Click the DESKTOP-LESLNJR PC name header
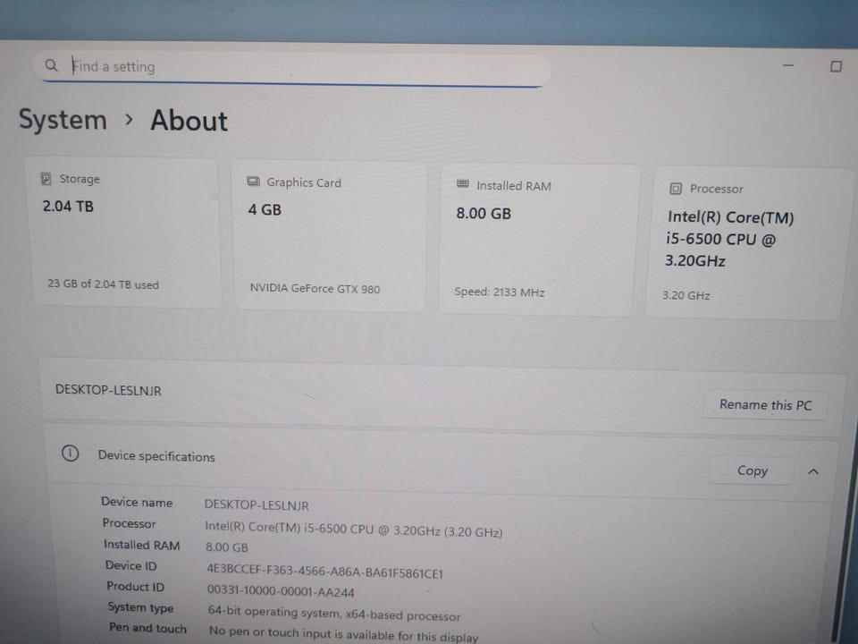The height and width of the screenshot is (644, 858). click(108, 391)
